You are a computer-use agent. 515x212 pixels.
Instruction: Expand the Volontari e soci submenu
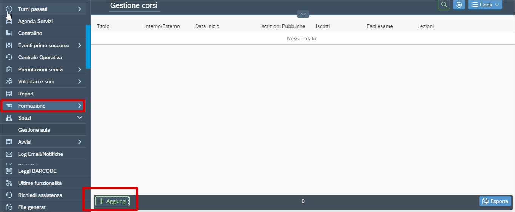pyautogui.click(x=79, y=81)
